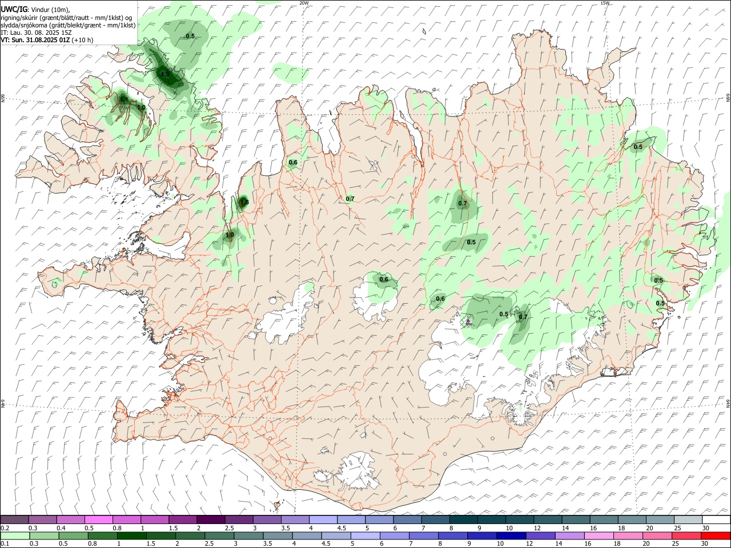Click the 1.1 precipitation label in Westfjords

123,99
